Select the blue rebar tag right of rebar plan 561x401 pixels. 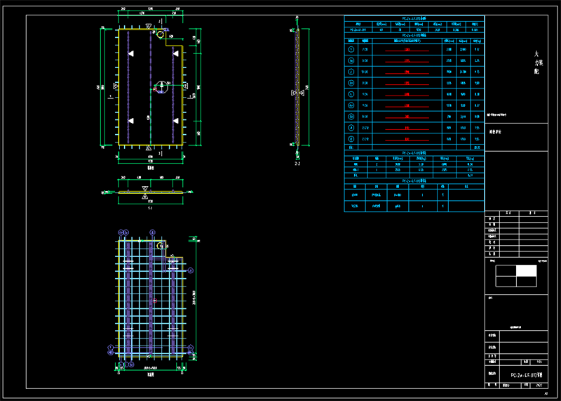point(191,270)
